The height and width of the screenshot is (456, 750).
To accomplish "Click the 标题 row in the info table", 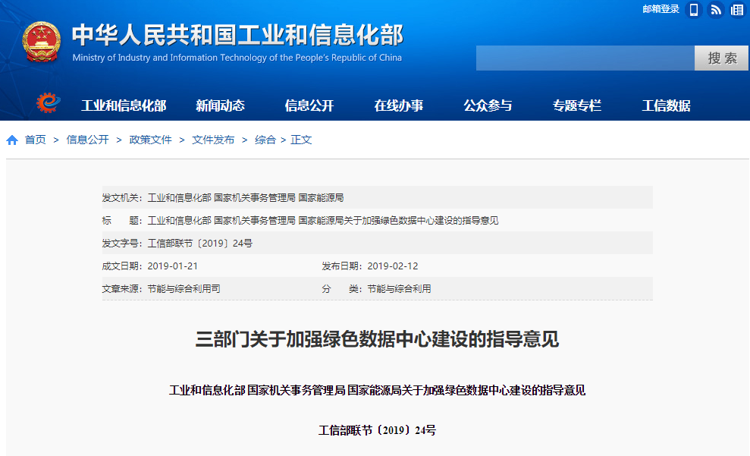I will click(x=377, y=220).
